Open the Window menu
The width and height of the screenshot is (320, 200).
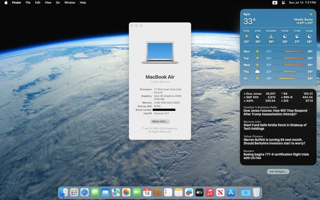click(70, 3)
